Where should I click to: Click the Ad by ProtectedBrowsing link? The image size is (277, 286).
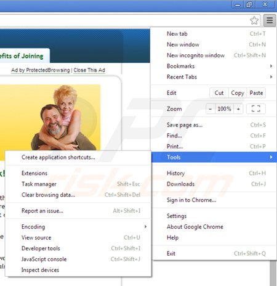[41, 70]
